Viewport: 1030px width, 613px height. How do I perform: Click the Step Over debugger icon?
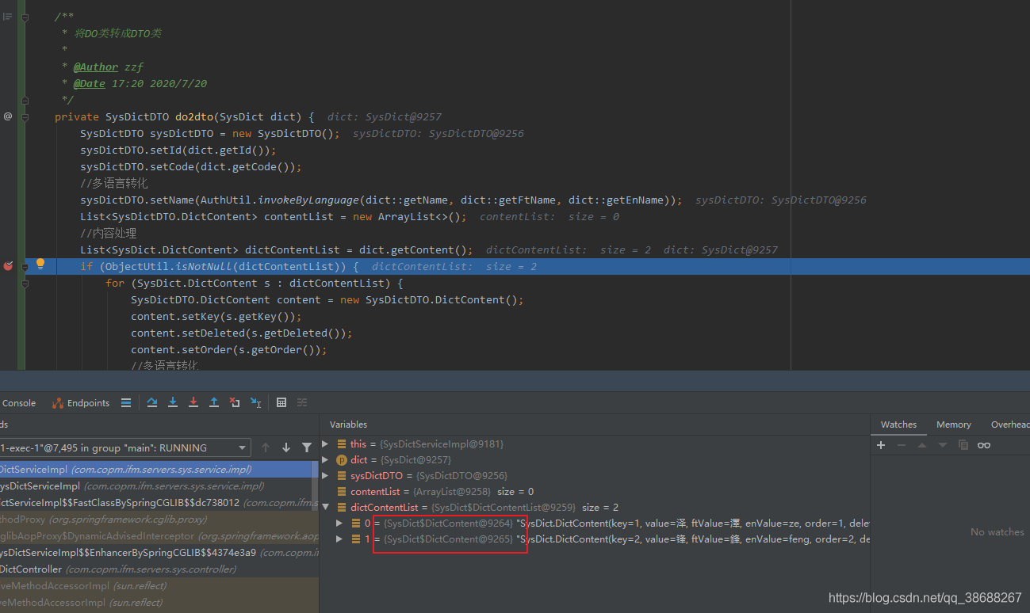[x=152, y=402]
